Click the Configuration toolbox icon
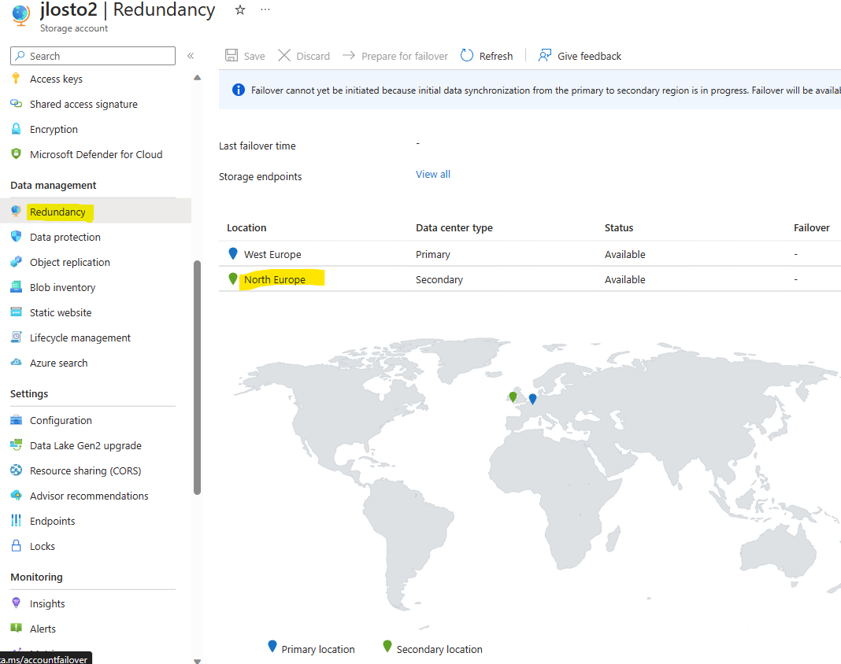 pos(16,419)
